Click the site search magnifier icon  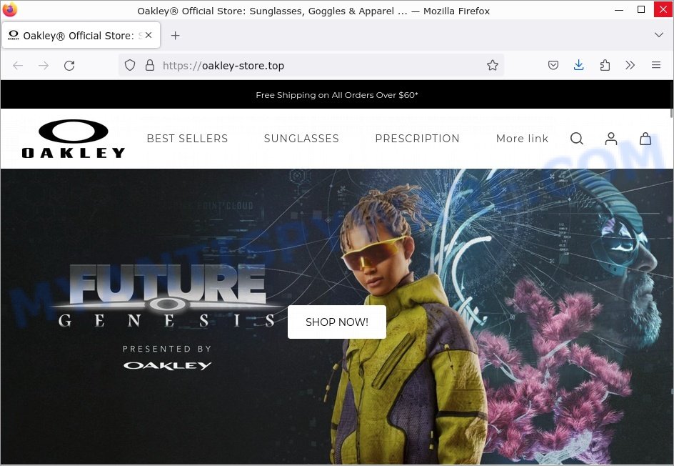577,139
